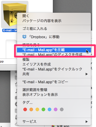
Task: Apply the yellow tag color
Action: click(37, 109)
